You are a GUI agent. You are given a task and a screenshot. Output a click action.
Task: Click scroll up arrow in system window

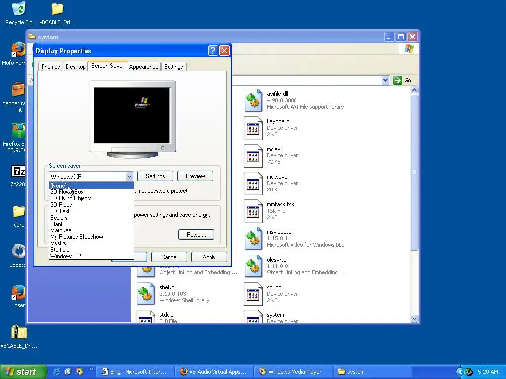coord(414,90)
